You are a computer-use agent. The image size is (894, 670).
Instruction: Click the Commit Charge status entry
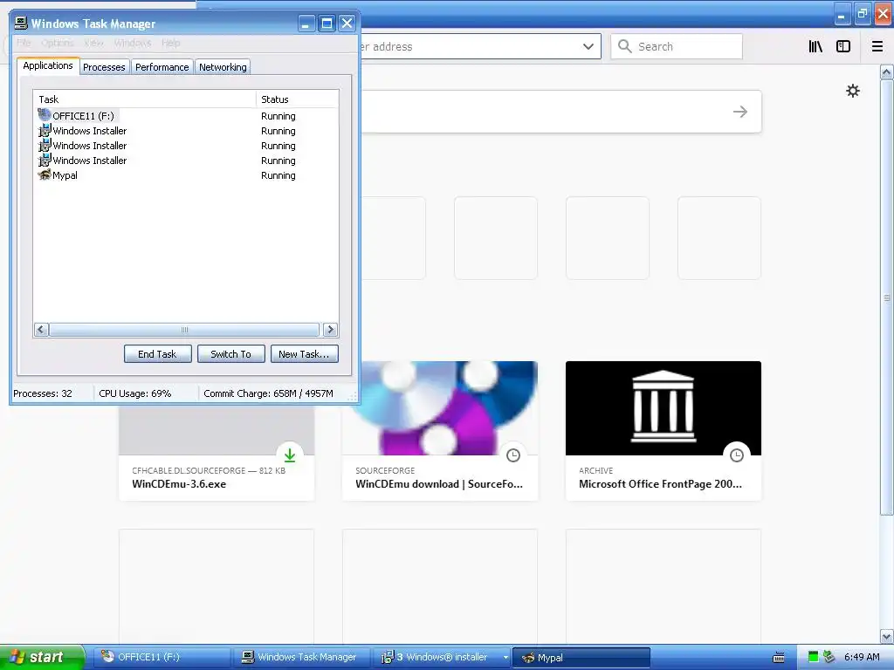[x=268, y=393]
